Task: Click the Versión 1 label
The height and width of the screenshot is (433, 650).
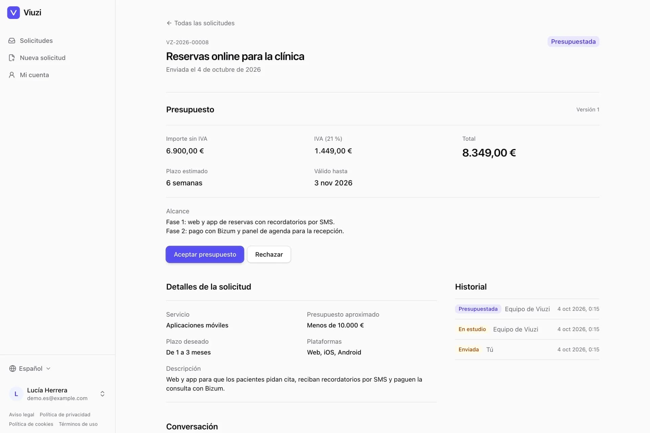Action: [x=588, y=110]
